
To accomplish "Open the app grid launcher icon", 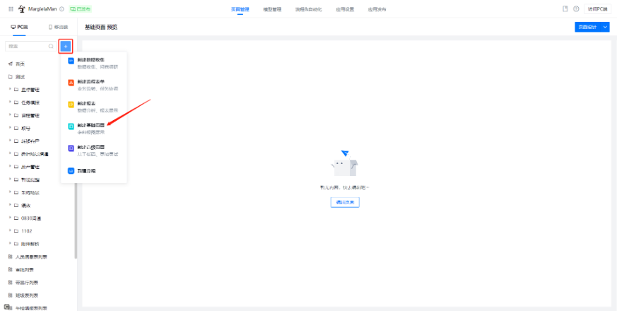I will (x=10, y=8).
